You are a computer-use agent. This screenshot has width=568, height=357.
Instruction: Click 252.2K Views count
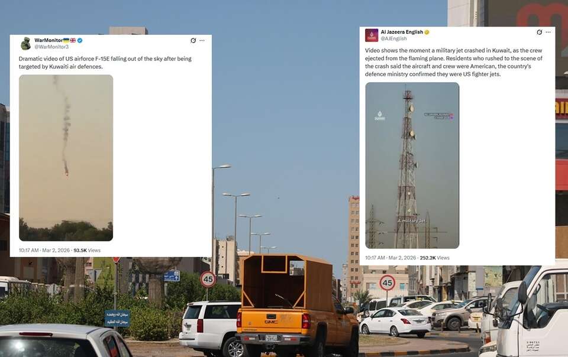[x=435, y=258]
